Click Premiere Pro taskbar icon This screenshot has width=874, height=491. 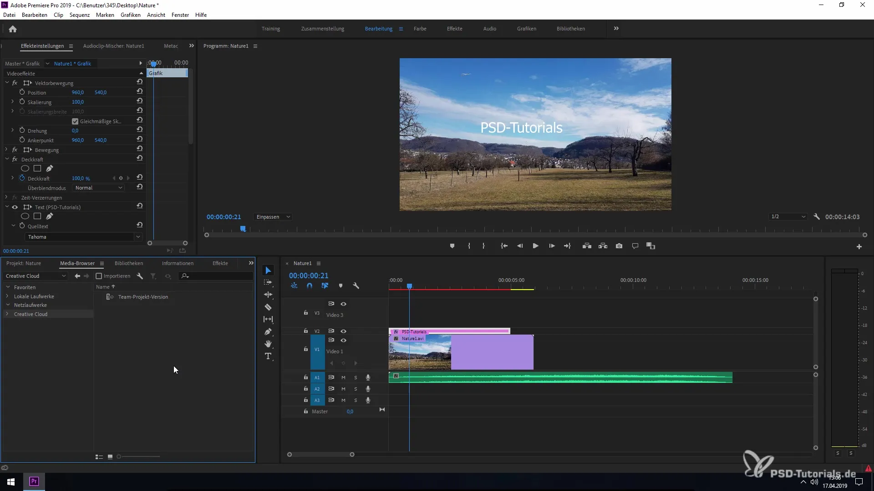click(x=34, y=481)
